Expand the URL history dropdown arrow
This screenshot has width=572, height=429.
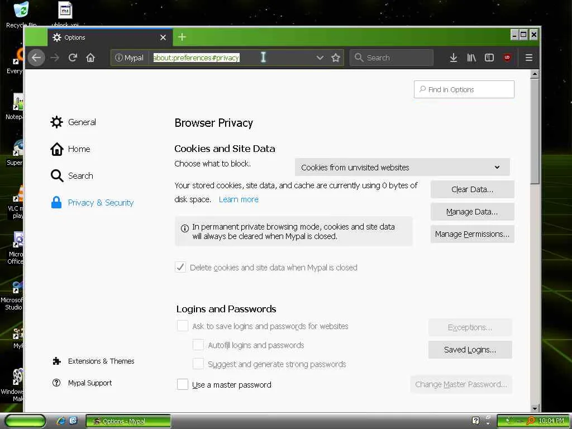click(320, 58)
